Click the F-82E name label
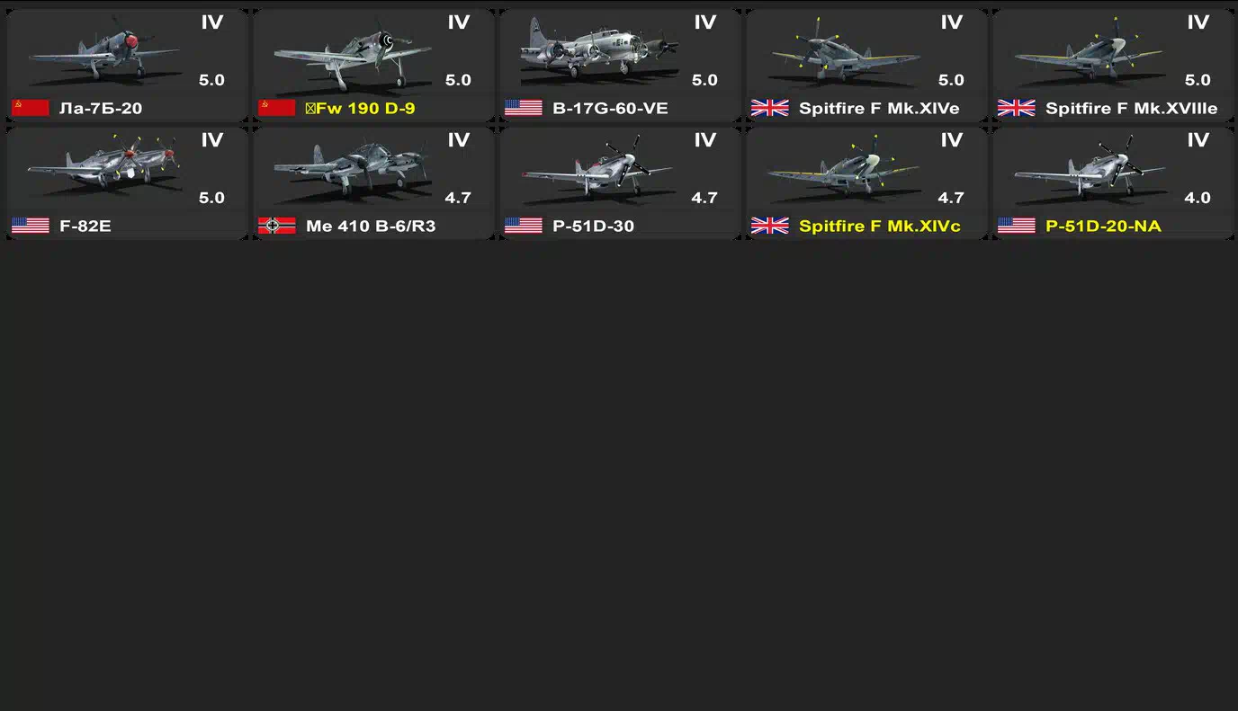This screenshot has height=711, width=1238. click(85, 226)
